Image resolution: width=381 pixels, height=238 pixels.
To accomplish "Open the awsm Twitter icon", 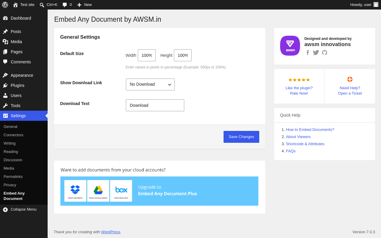I will click(316, 53).
